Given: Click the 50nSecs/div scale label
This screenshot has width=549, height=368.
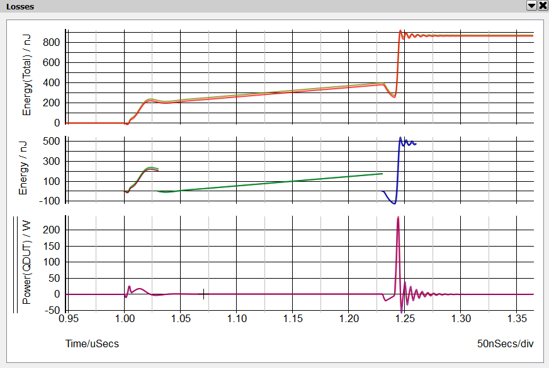Looking at the screenshot, I should tap(506, 344).
